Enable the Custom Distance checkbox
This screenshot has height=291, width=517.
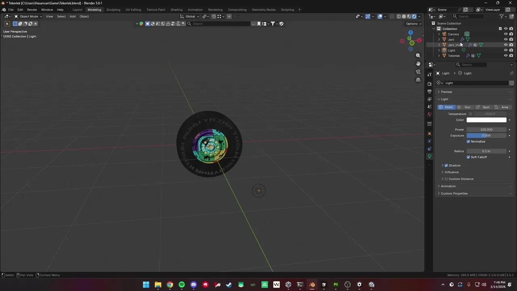446,179
